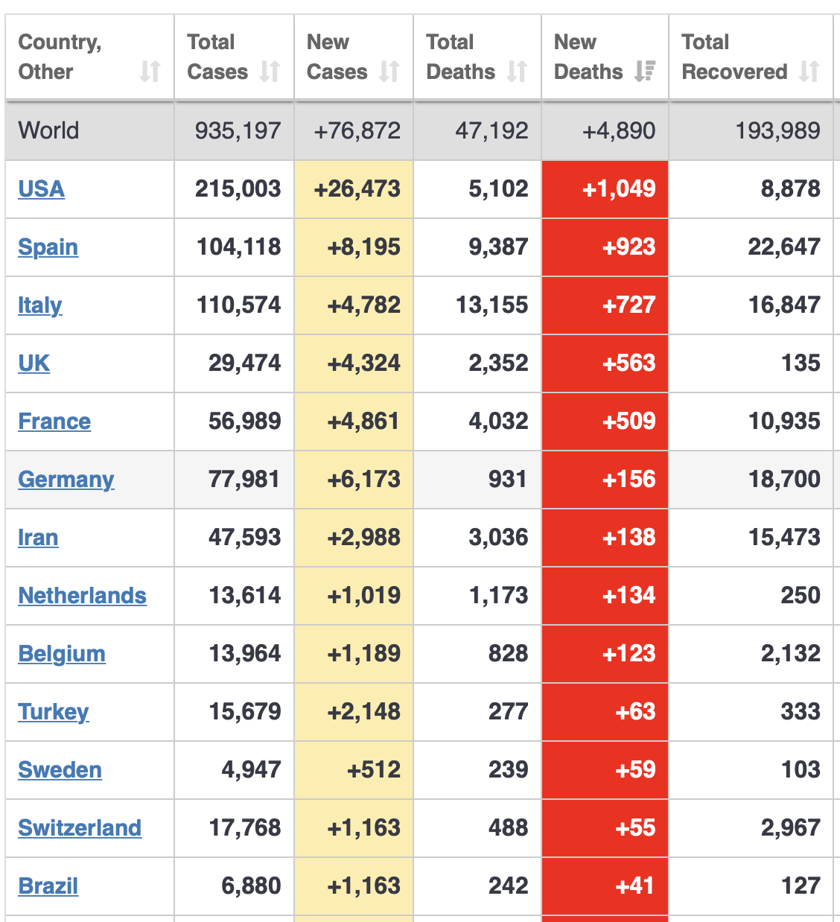Click the Belgium link
The image size is (840, 922).
pos(62,654)
